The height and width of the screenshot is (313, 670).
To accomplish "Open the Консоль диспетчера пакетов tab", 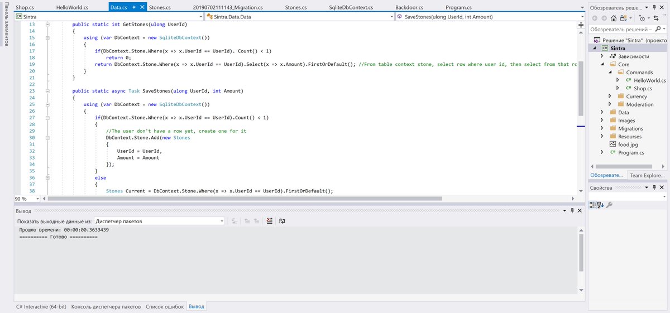I will point(106,307).
